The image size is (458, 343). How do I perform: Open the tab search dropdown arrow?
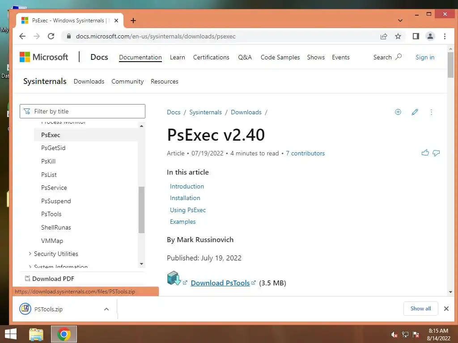point(400,21)
